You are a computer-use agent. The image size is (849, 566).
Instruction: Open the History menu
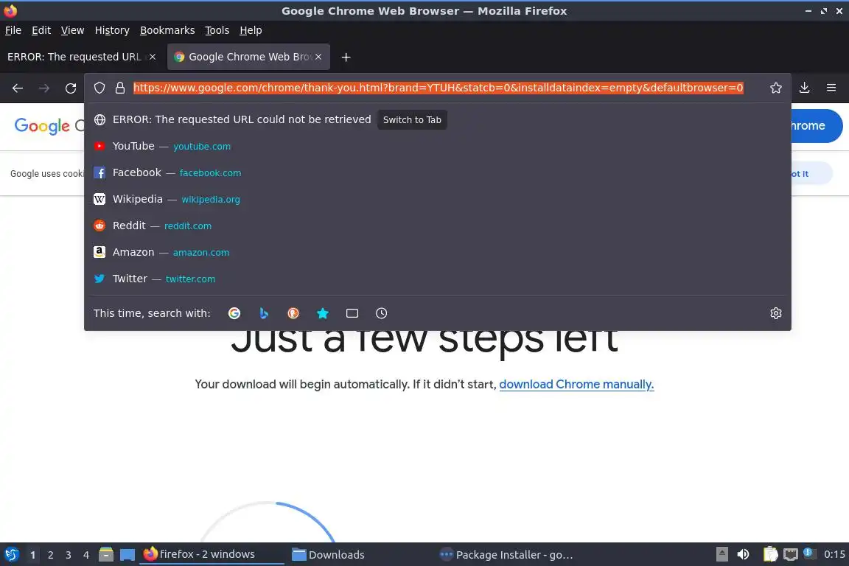click(112, 30)
